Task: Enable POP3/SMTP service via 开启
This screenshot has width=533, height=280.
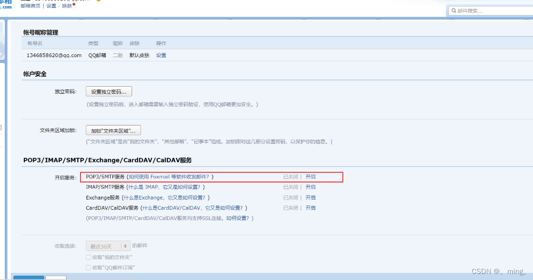Action: tap(311, 177)
